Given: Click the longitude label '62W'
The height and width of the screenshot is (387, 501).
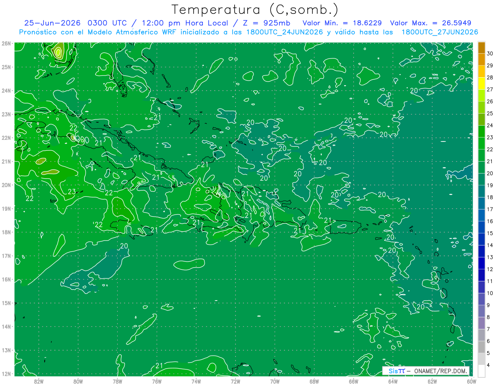Looking at the screenshot, I should (x=432, y=381).
